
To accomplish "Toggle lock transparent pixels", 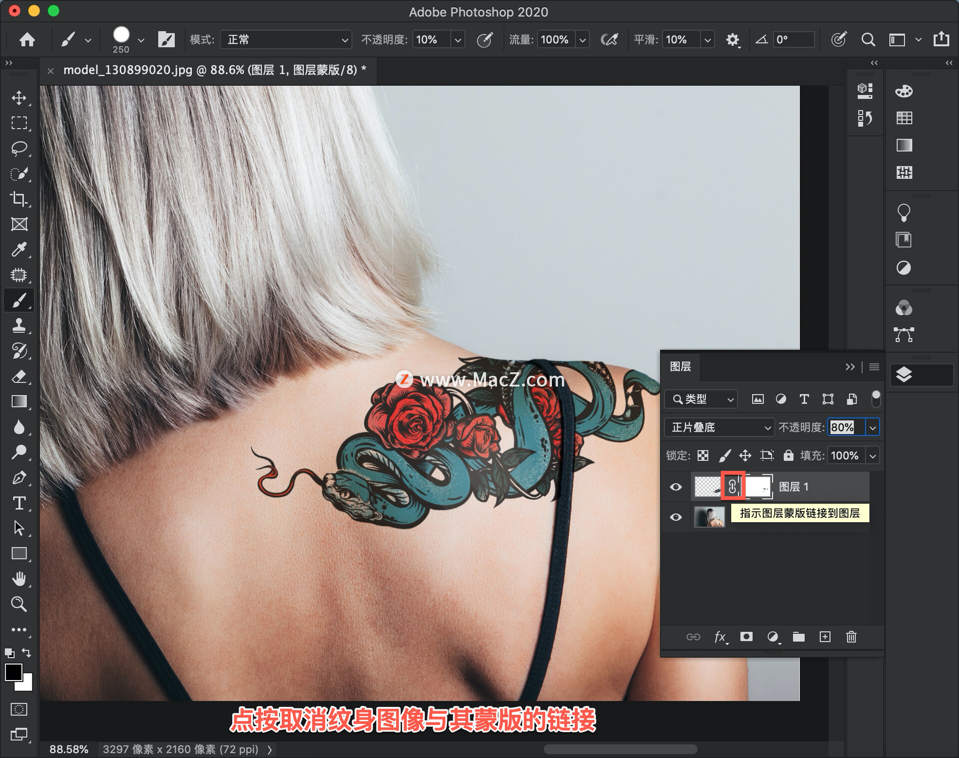I will coord(703,455).
